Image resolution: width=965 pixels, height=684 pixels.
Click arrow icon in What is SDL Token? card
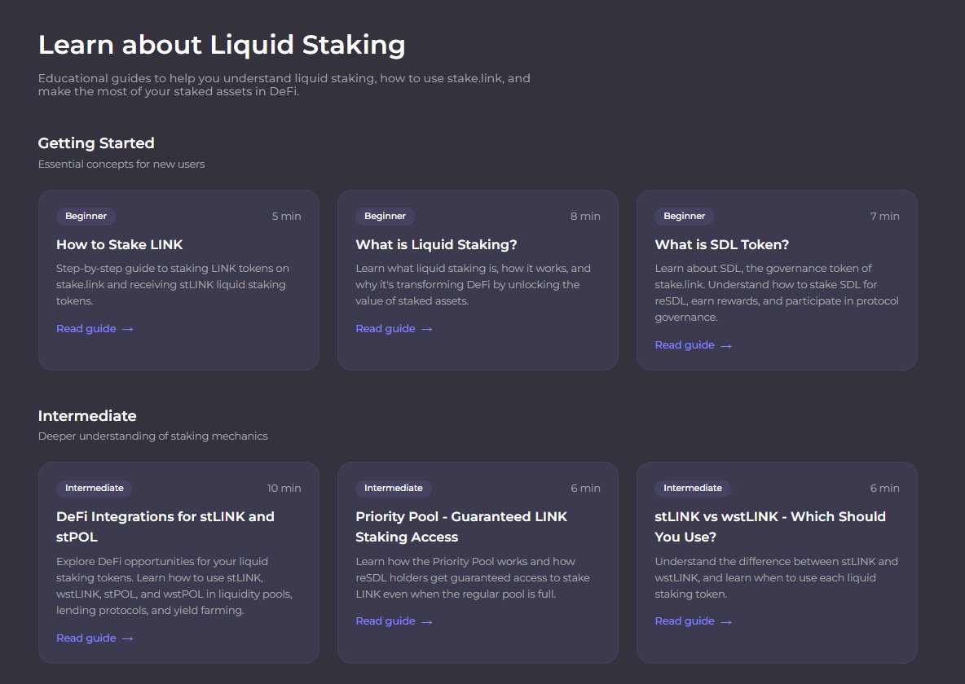pos(726,346)
